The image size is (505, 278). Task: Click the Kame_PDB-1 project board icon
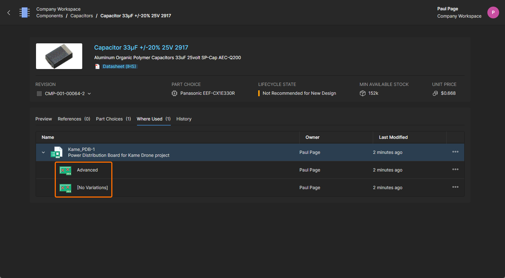point(56,152)
